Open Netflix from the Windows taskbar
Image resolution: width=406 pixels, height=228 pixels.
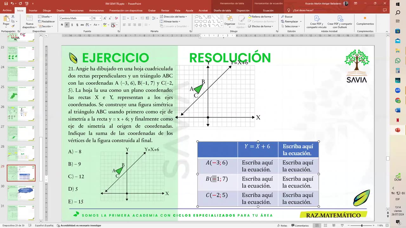398,120
